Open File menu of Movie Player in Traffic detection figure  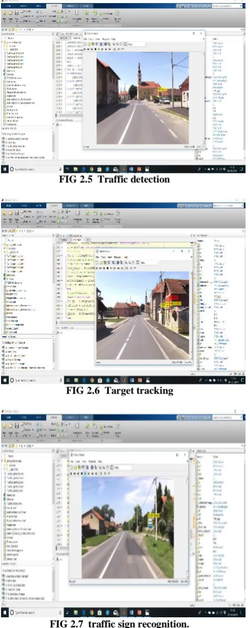click(x=86, y=39)
